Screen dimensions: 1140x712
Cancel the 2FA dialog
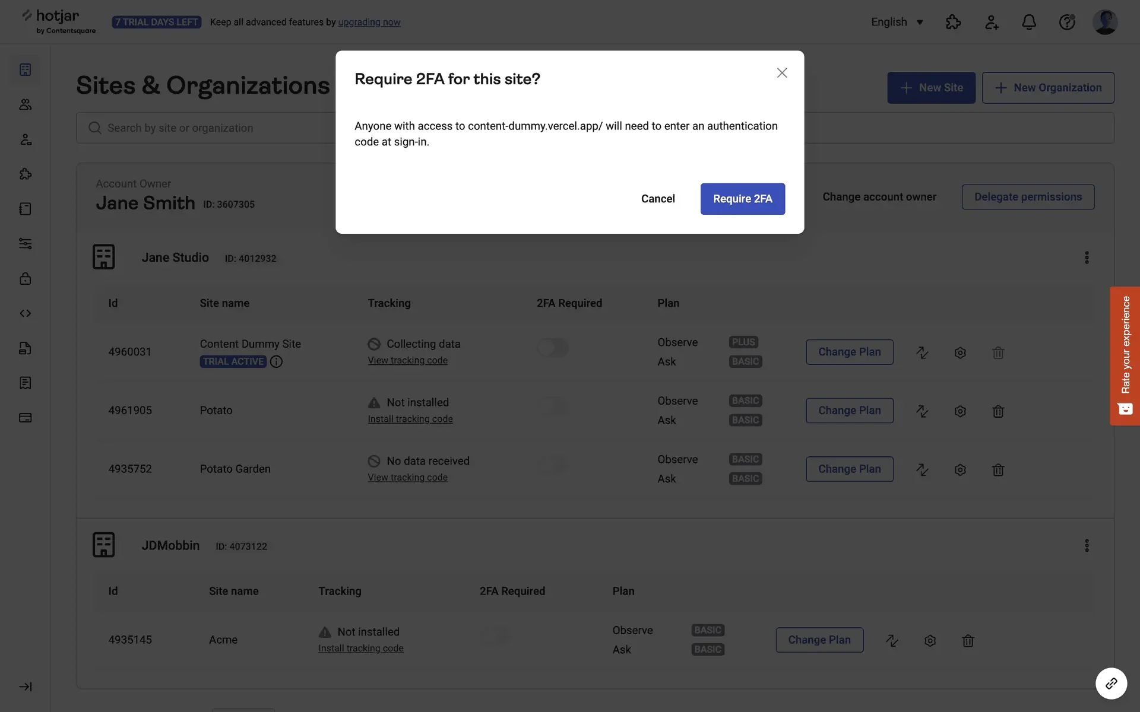[x=657, y=199]
